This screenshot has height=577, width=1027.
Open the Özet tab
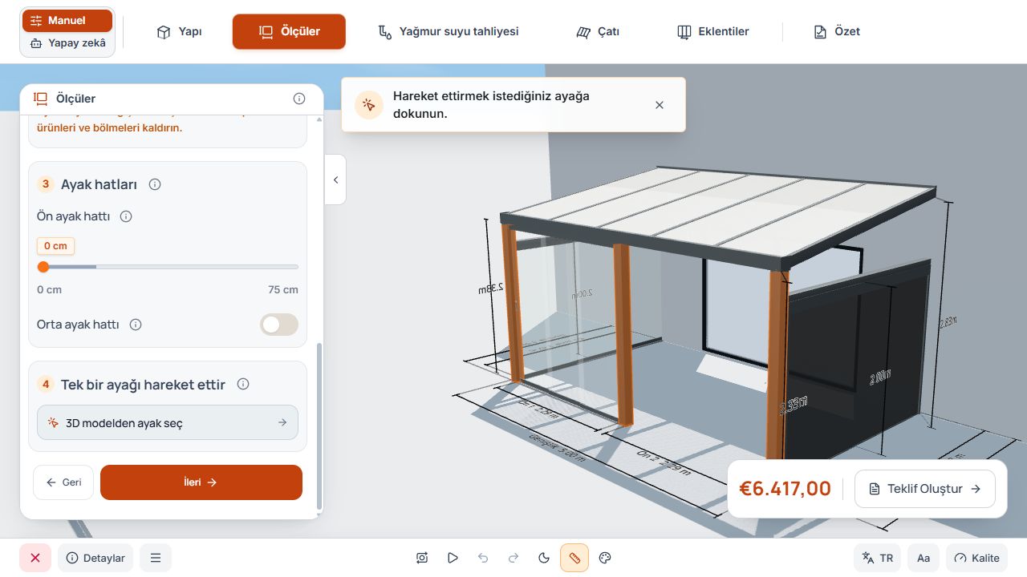[837, 32]
